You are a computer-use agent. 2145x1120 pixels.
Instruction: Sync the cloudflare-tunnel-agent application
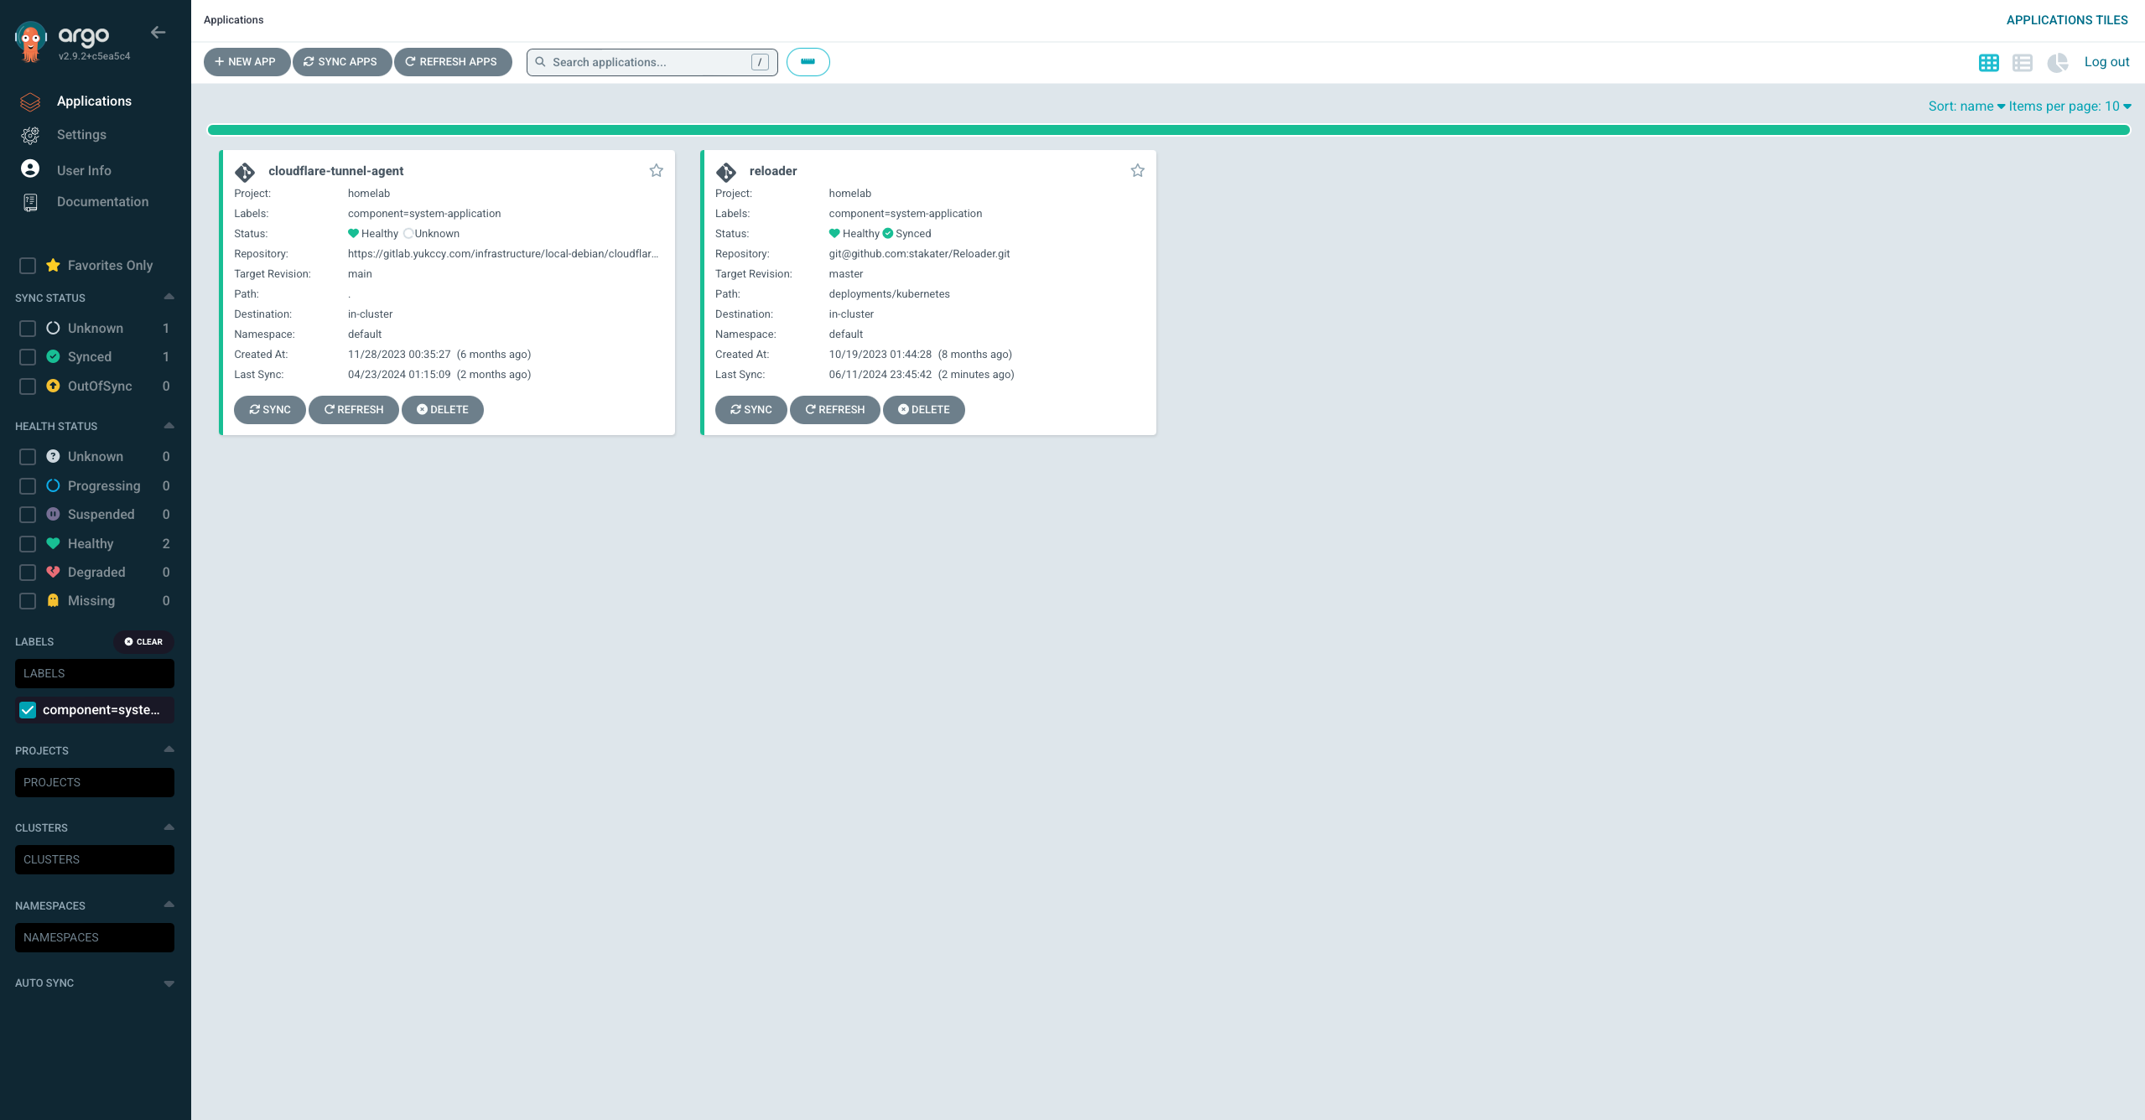tap(269, 410)
